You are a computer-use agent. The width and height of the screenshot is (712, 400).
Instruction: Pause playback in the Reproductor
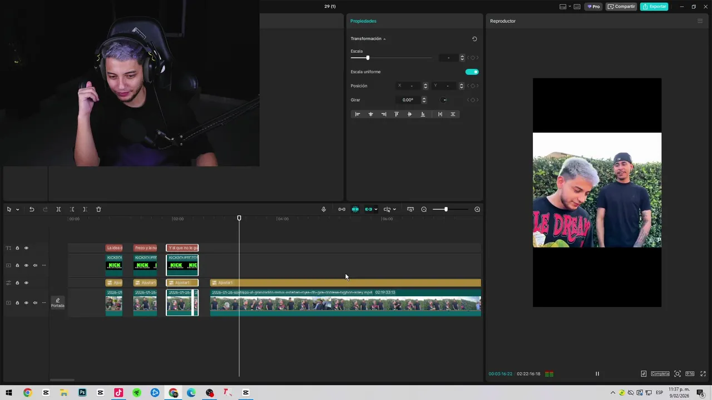(597, 374)
